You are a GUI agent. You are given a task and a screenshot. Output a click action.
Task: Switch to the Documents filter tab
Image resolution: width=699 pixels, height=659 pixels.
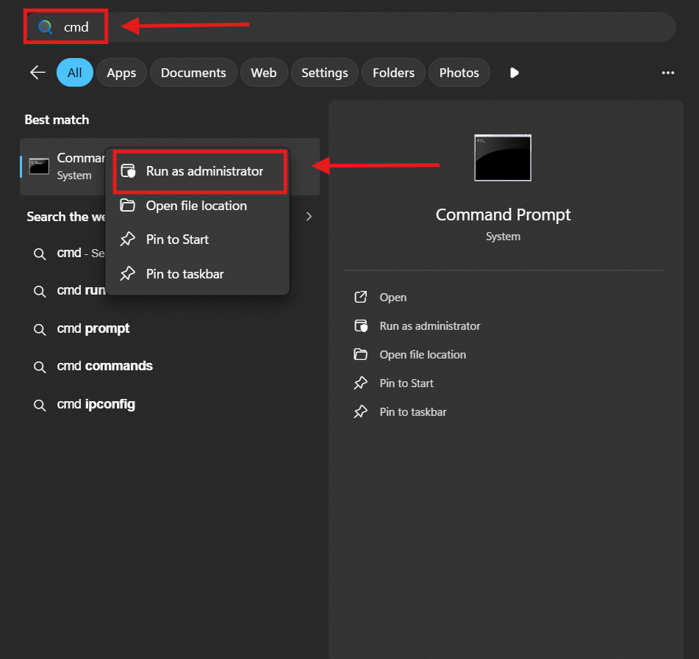[x=193, y=73]
